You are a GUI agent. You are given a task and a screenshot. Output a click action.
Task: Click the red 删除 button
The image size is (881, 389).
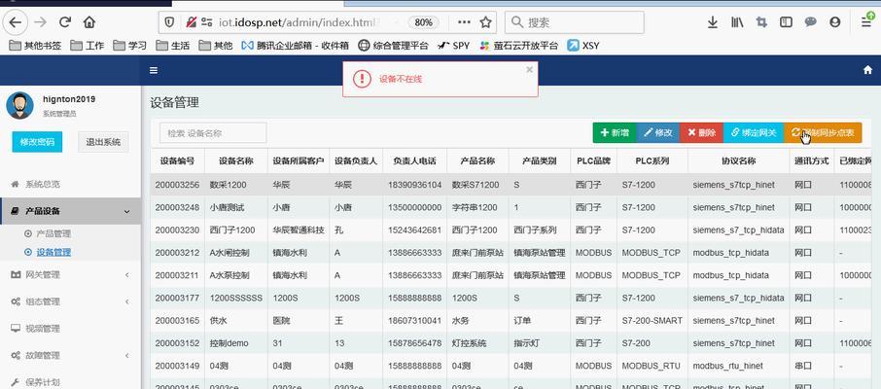701,132
